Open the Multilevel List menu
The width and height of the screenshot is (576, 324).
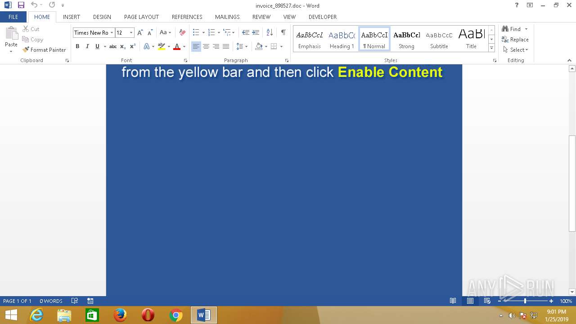pyautogui.click(x=227, y=32)
